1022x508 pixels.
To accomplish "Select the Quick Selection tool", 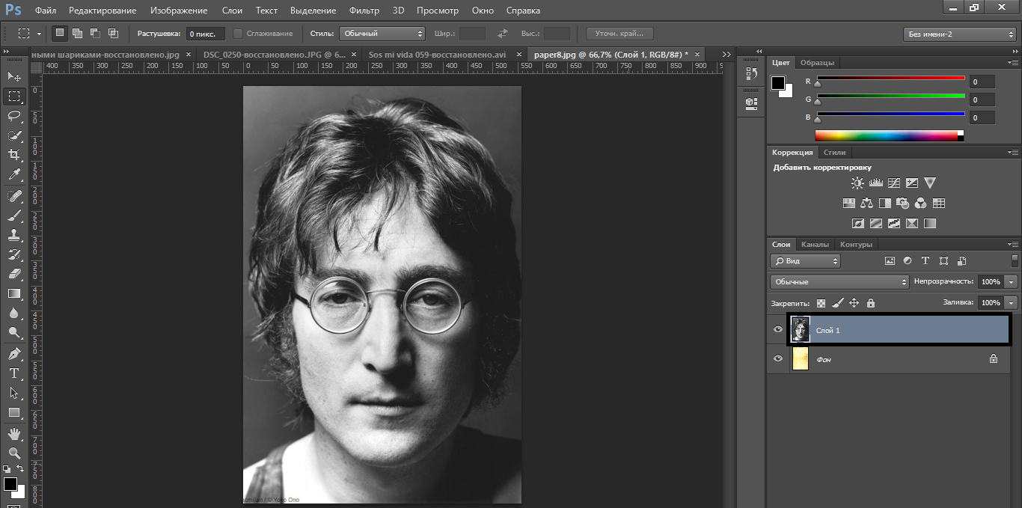I will 14,135.
